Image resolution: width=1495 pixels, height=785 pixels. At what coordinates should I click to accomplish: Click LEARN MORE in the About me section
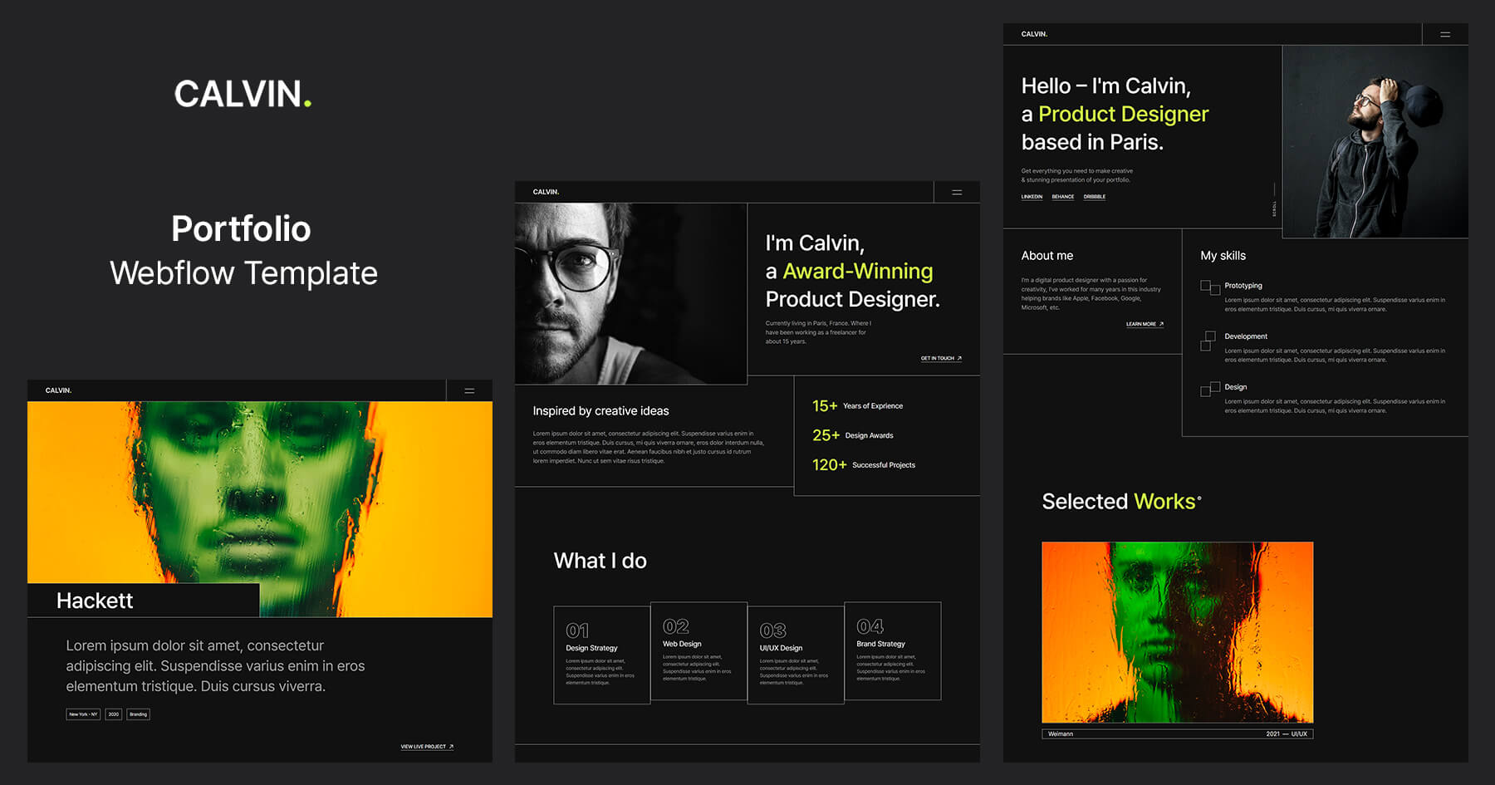point(1141,324)
